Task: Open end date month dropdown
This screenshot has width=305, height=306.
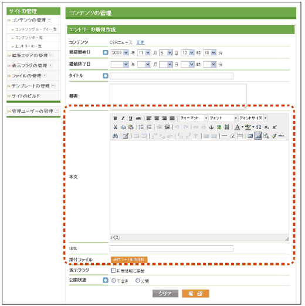Action: point(144,65)
